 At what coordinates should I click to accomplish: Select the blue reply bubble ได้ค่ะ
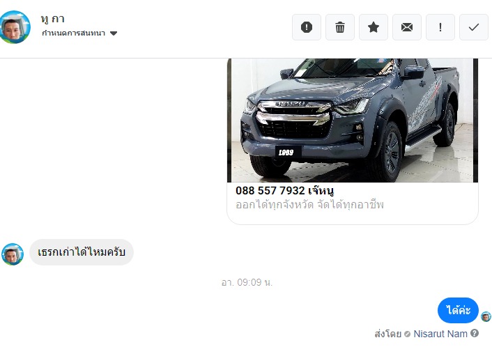pos(458,310)
